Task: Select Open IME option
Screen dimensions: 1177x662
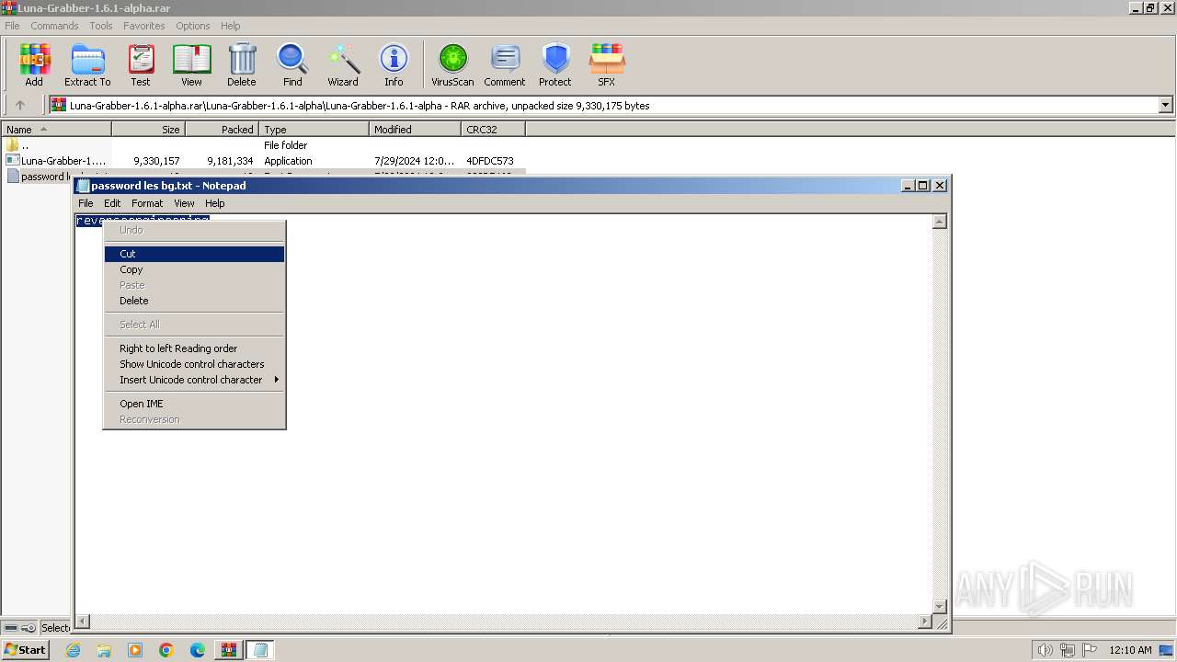Action: tap(194, 404)
